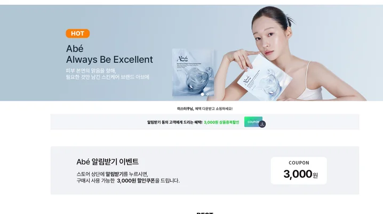Click the bold '알림받기' word in event description
Screen dimensions: 383x214
[x=114, y=174]
